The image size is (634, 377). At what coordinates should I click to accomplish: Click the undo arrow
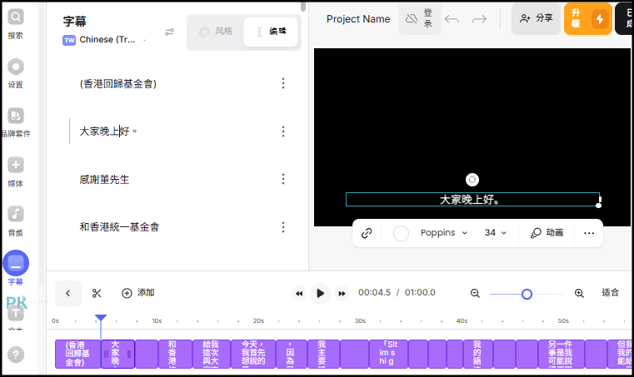452,19
